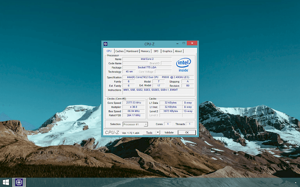Select the Graphics tab
The width and height of the screenshot is (300, 187).
tap(167, 51)
